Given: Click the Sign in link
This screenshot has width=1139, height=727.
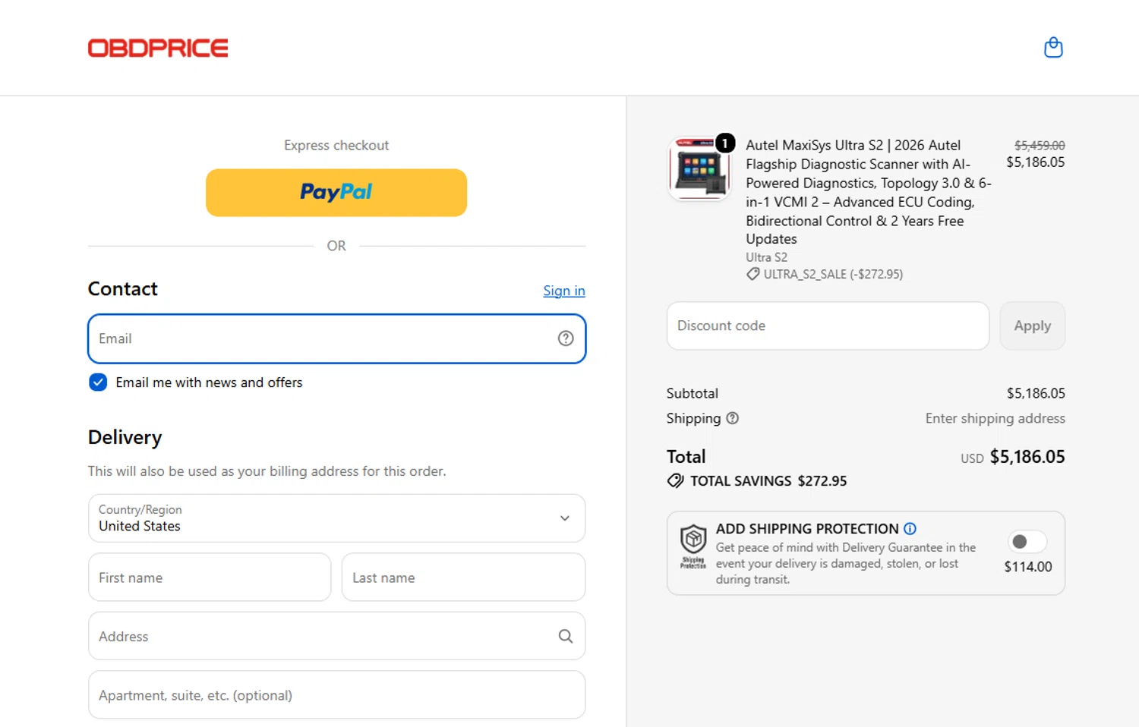Looking at the screenshot, I should tap(564, 291).
